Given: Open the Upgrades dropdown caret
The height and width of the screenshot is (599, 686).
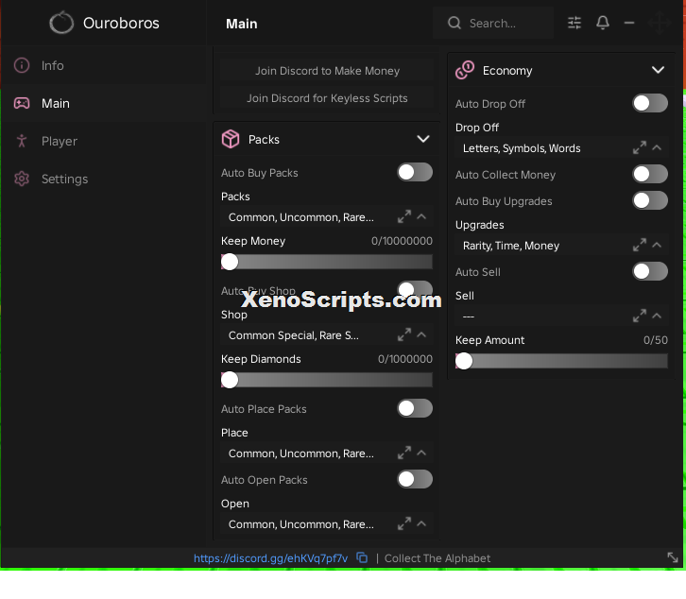Looking at the screenshot, I should click(x=657, y=245).
